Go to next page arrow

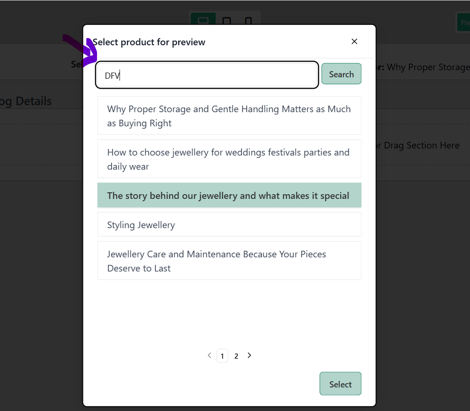click(249, 355)
